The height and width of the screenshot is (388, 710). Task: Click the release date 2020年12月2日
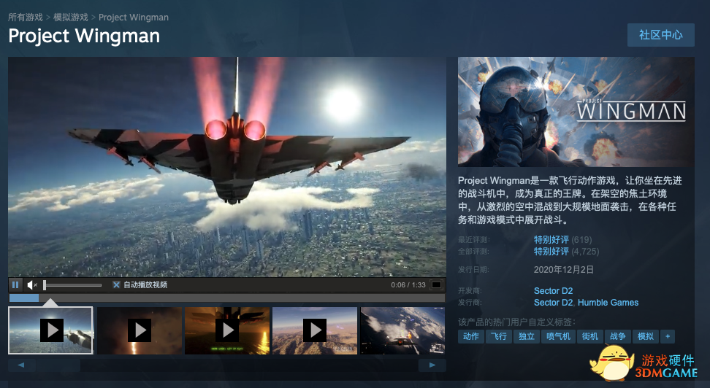click(x=564, y=270)
